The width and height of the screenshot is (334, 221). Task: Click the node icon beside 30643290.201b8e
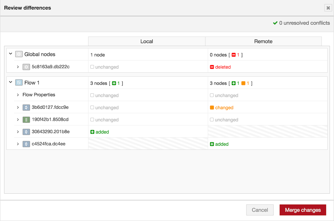point(26,132)
